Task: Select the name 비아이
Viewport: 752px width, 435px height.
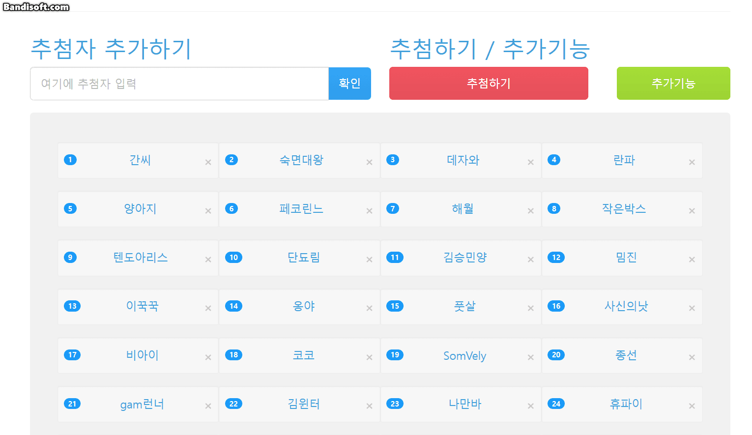Action: [x=143, y=355]
